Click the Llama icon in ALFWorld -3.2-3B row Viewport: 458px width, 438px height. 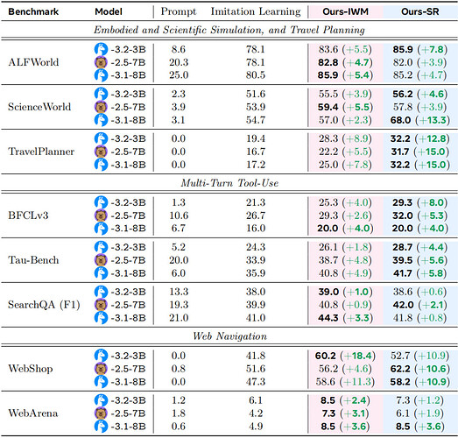pos(101,49)
